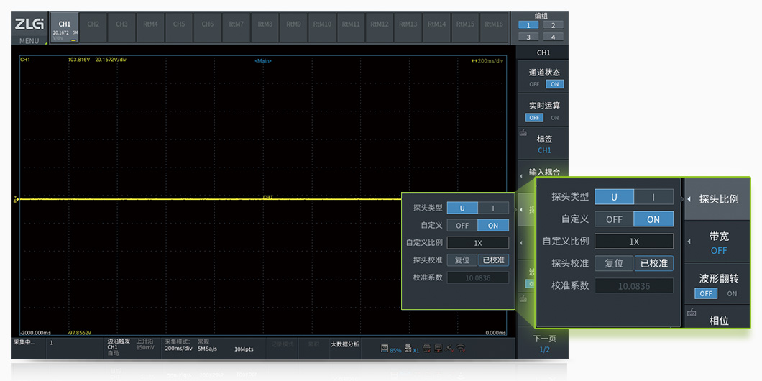Screen dimensions: 762x381
Task: Toggle 通道状态 channel state switch
Action: point(543,84)
